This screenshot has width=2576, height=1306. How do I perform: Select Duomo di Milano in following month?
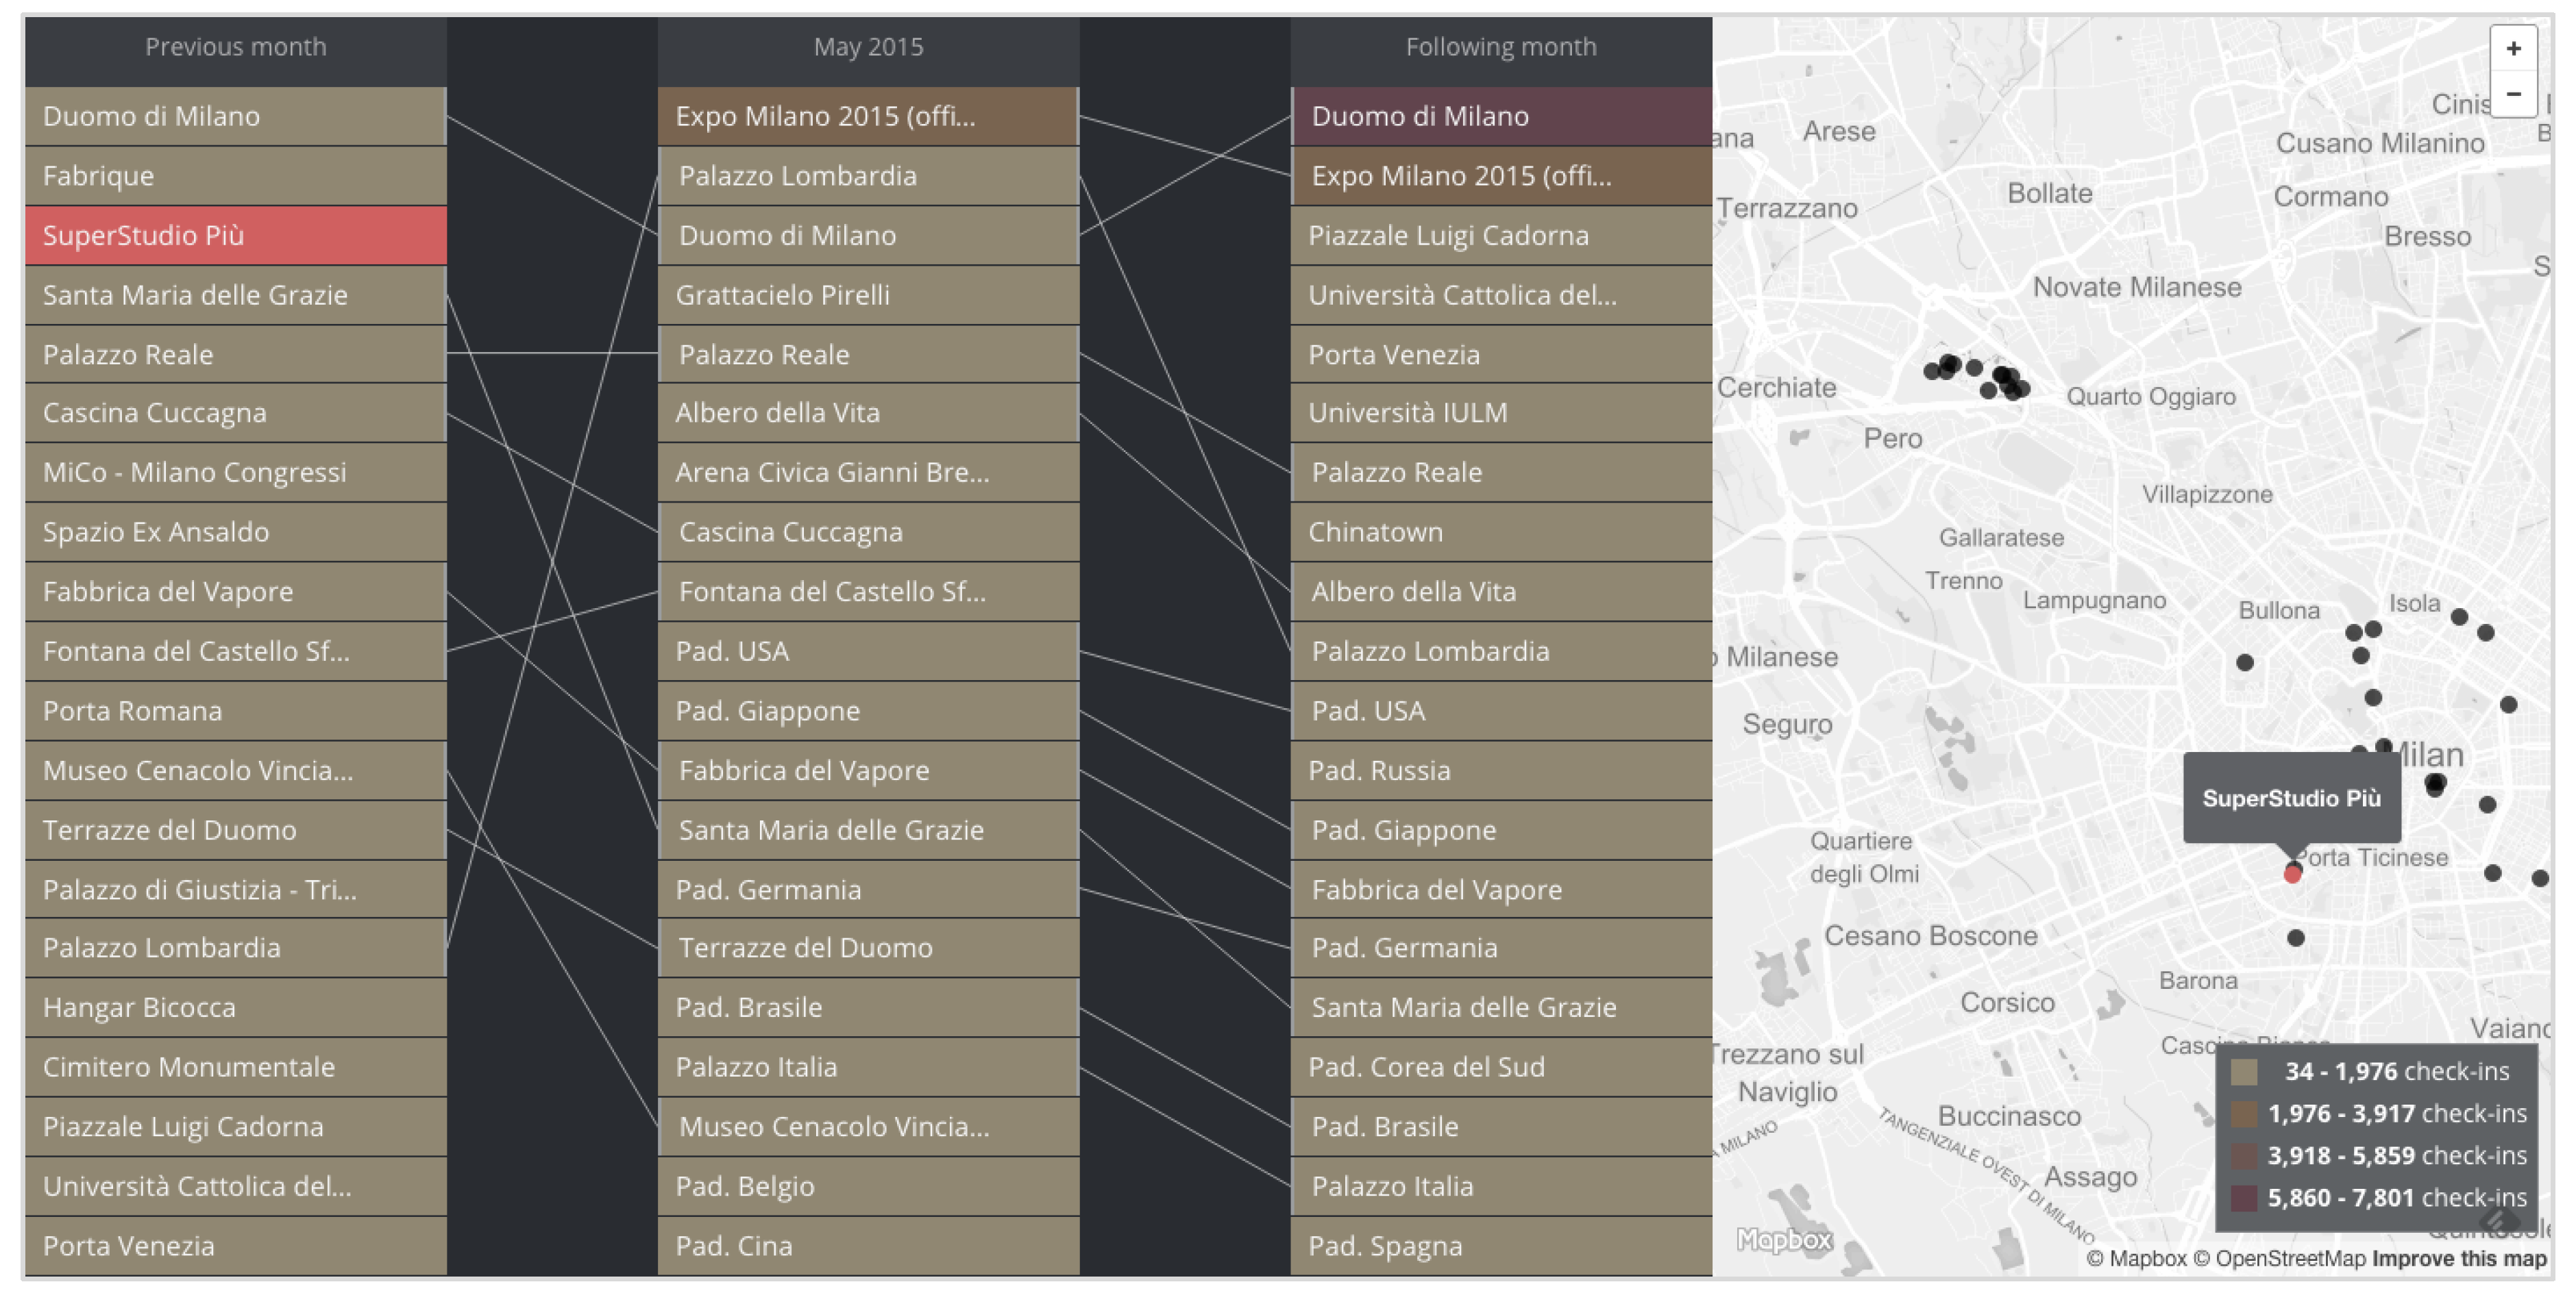click(x=1500, y=116)
